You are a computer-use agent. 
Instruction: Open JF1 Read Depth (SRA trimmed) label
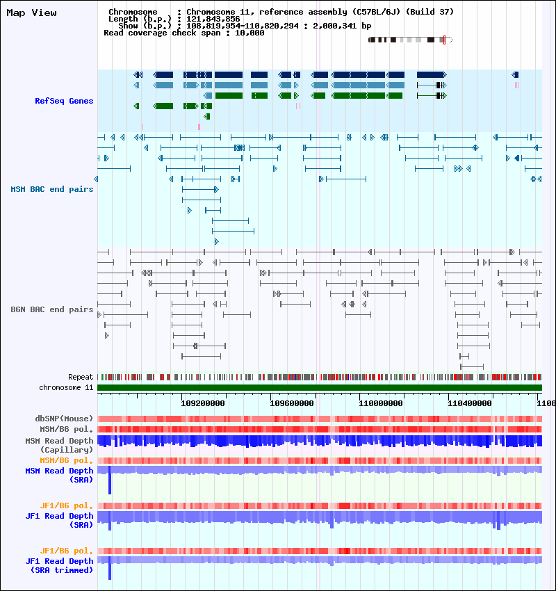(60, 565)
